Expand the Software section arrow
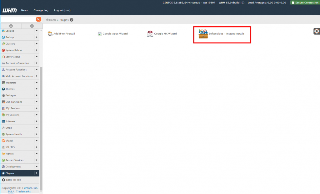The image size is (320, 194). pos(37,121)
